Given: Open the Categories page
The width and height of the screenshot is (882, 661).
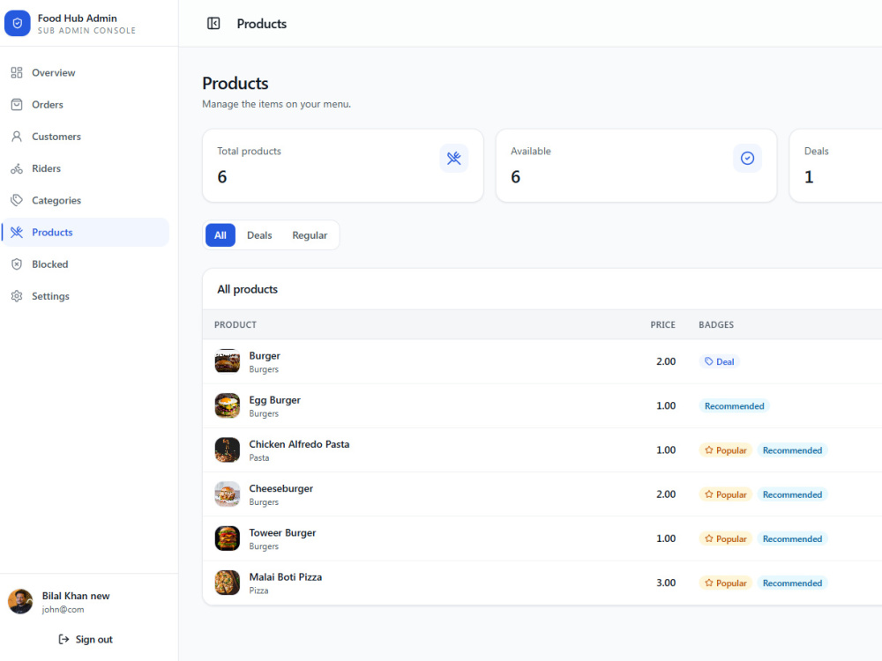Looking at the screenshot, I should 86,200.
